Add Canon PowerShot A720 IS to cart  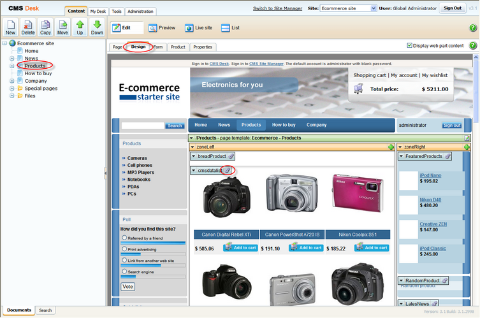[306, 247]
